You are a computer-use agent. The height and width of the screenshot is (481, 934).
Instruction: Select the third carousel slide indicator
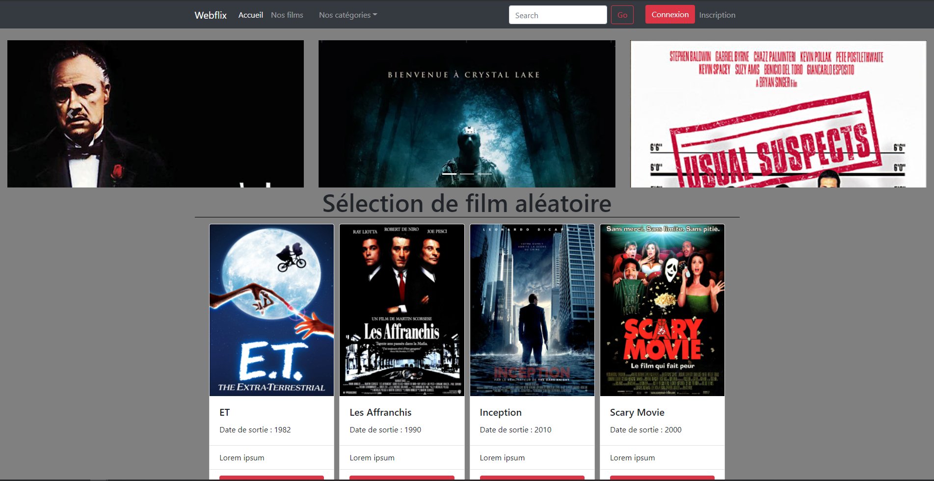point(484,174)
